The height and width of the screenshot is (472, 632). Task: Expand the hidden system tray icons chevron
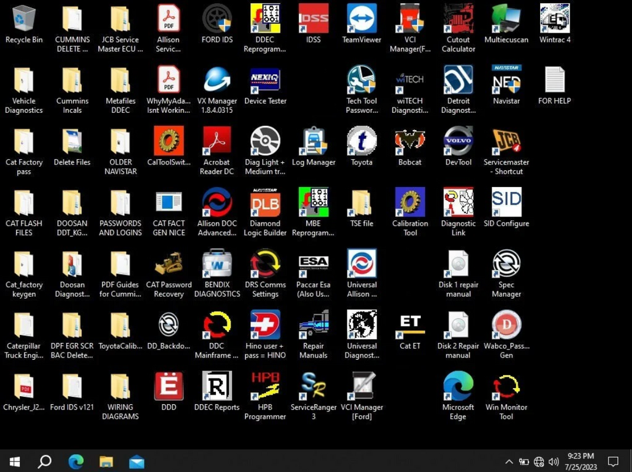pos(509,462)
